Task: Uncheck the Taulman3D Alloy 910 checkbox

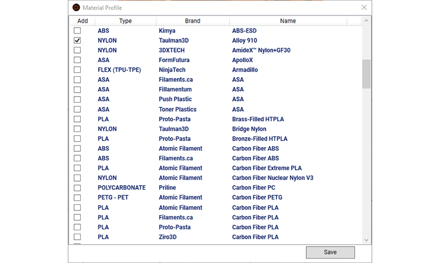Action: (x=77, y=41)
